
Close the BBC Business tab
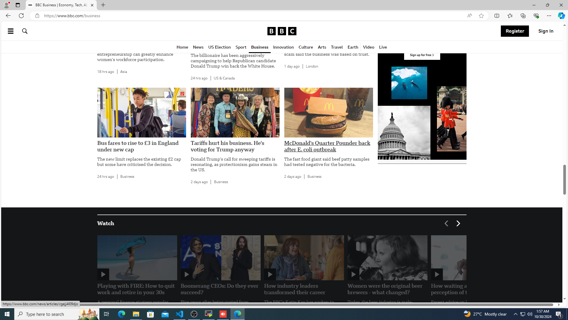(92, 5)
